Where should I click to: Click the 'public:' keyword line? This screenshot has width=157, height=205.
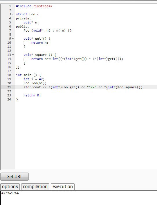coord(23,26)
